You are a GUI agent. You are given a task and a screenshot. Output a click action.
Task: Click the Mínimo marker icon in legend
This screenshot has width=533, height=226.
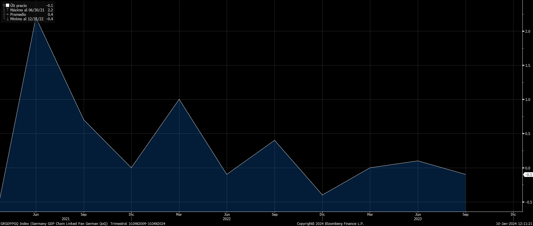[x=8, y=19]
